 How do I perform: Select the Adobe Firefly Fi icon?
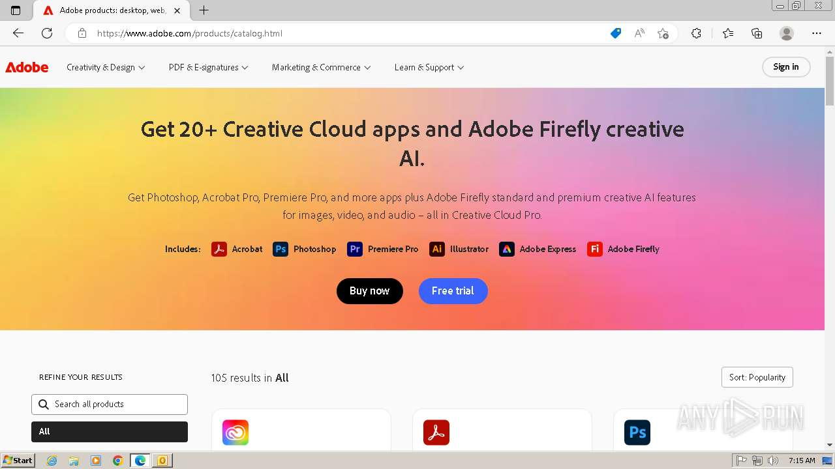(595, 249)
